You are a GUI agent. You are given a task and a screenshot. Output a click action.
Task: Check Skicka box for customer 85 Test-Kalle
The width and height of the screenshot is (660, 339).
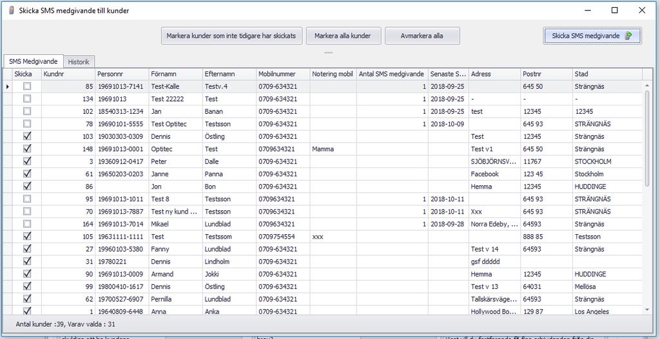click(x=27, y=87)
